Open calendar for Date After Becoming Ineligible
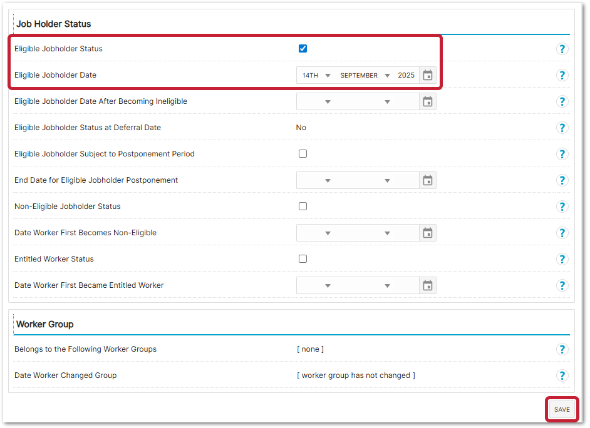590x428 pixels. click(428, 101)
